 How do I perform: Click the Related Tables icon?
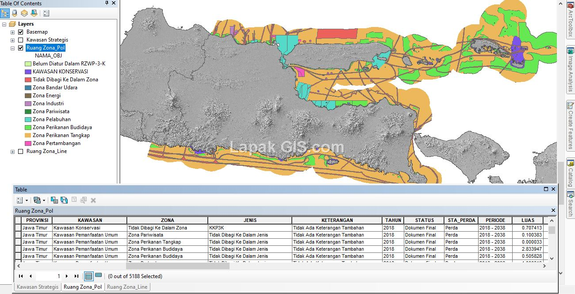[x=37, y=200]
